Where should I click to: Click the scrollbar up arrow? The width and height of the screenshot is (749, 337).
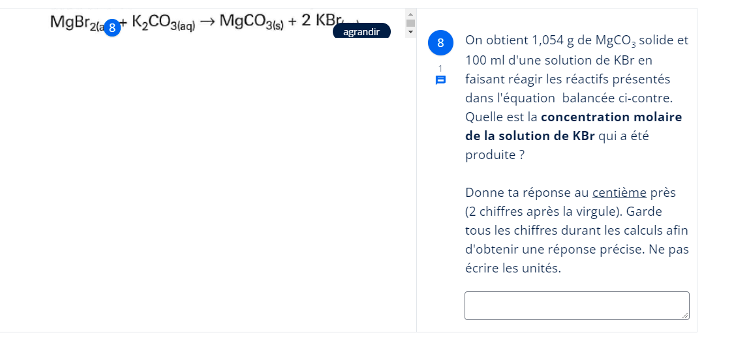click(410, 14)
